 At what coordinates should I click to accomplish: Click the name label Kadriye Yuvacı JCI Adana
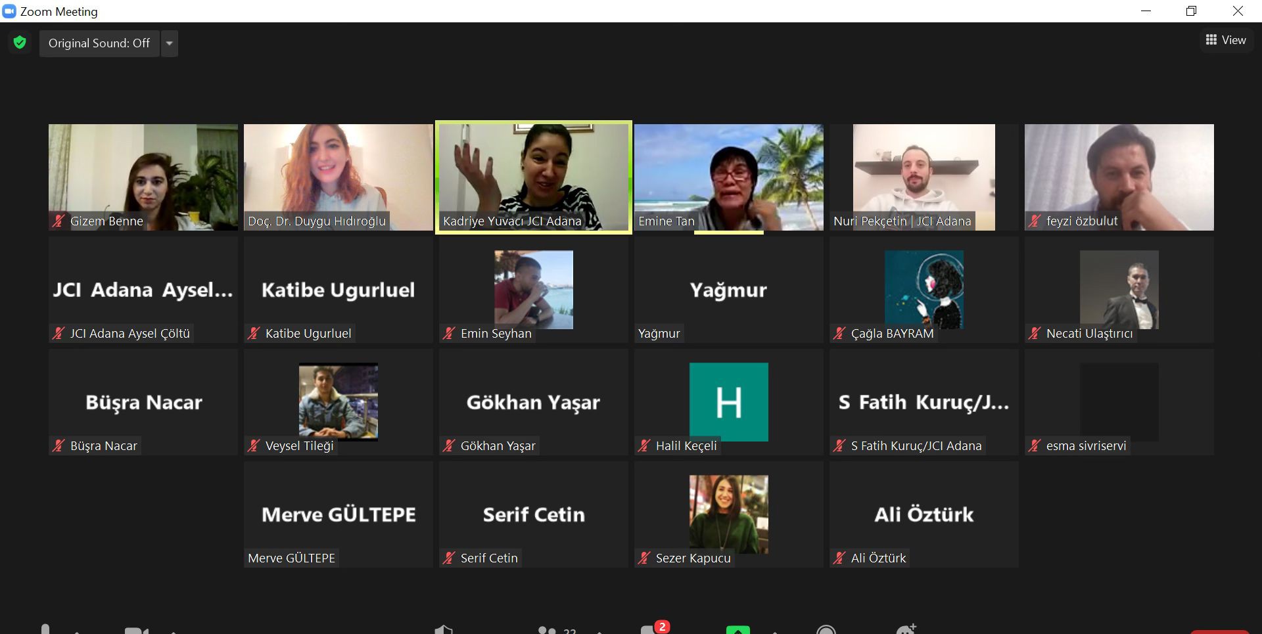click(512, 221)
